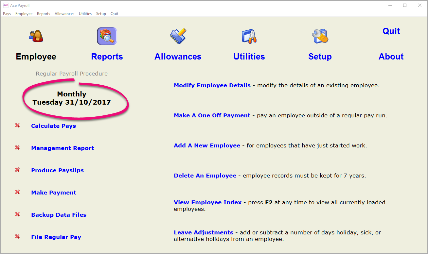Open View Employee Index

coord(207,202)
